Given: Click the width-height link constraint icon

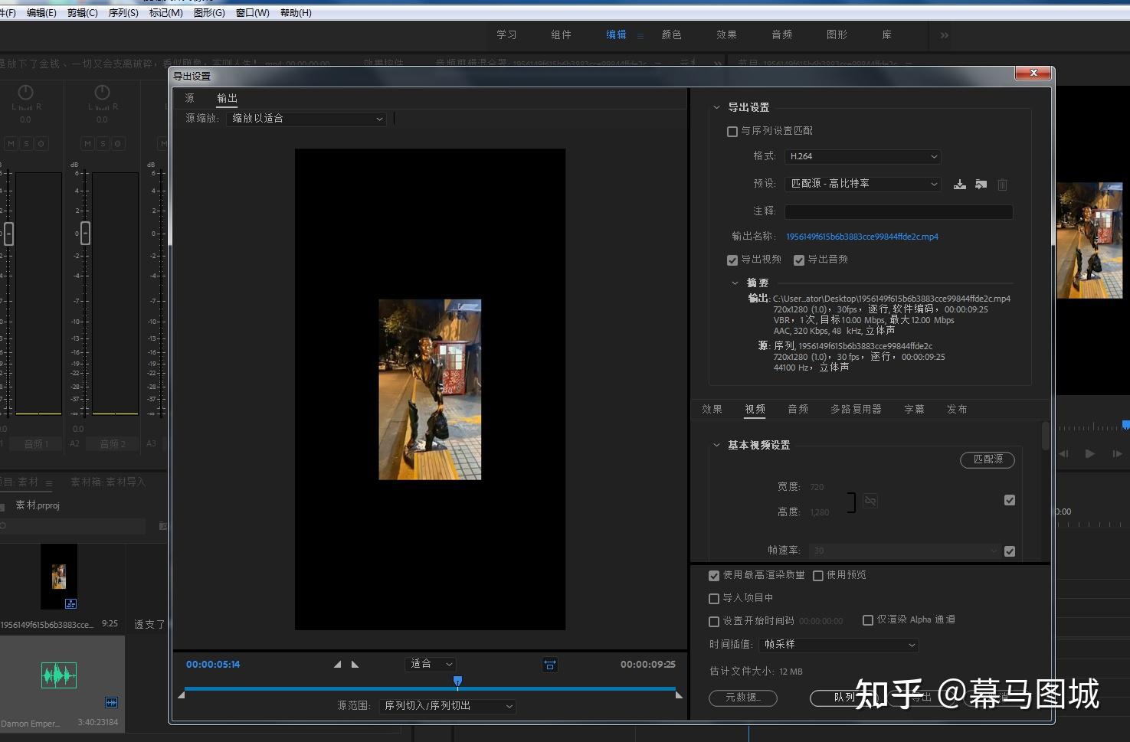Looking at the screenshot, I should pyautogui.click(x=870, y=501).
